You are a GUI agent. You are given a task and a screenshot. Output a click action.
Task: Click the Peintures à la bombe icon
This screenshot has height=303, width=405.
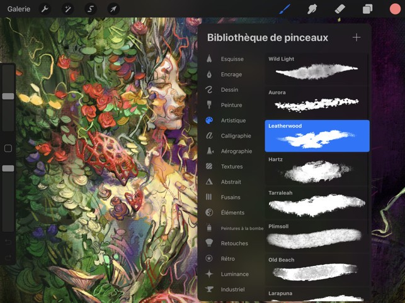tap(209, 228)
